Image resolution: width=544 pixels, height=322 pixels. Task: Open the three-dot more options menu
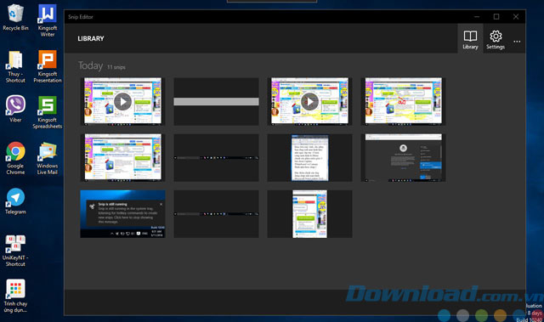[x=517, y=42]
